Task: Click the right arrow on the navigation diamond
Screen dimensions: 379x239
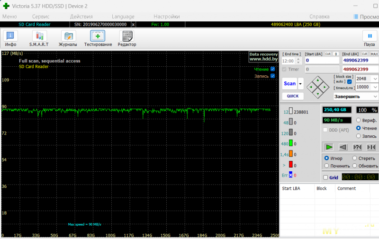Action: tap(325, 87)
